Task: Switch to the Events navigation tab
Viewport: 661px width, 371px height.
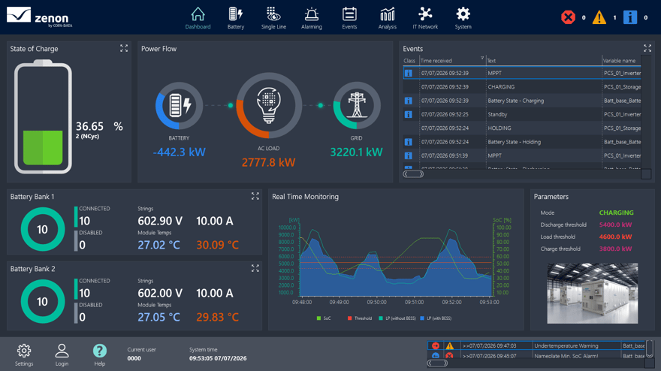Action: click(x=349, y=18)
